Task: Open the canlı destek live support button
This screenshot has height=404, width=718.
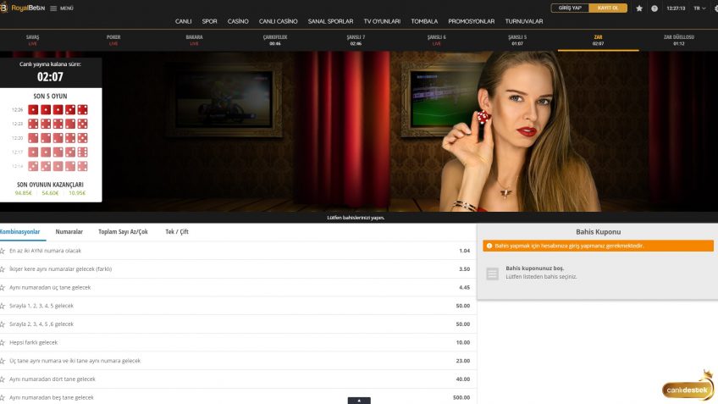Action: point(688,390)
